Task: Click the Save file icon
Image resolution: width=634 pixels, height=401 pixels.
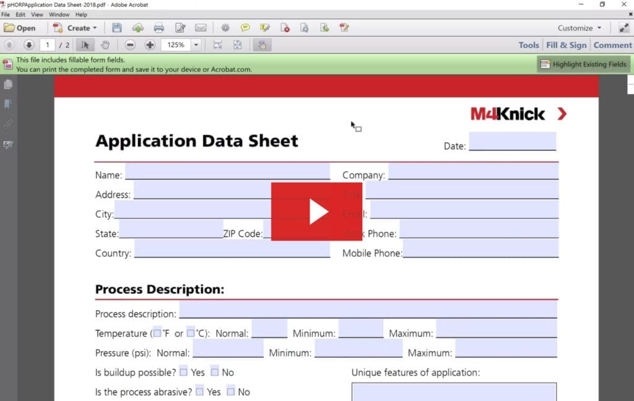Action: tap(117, 28)
